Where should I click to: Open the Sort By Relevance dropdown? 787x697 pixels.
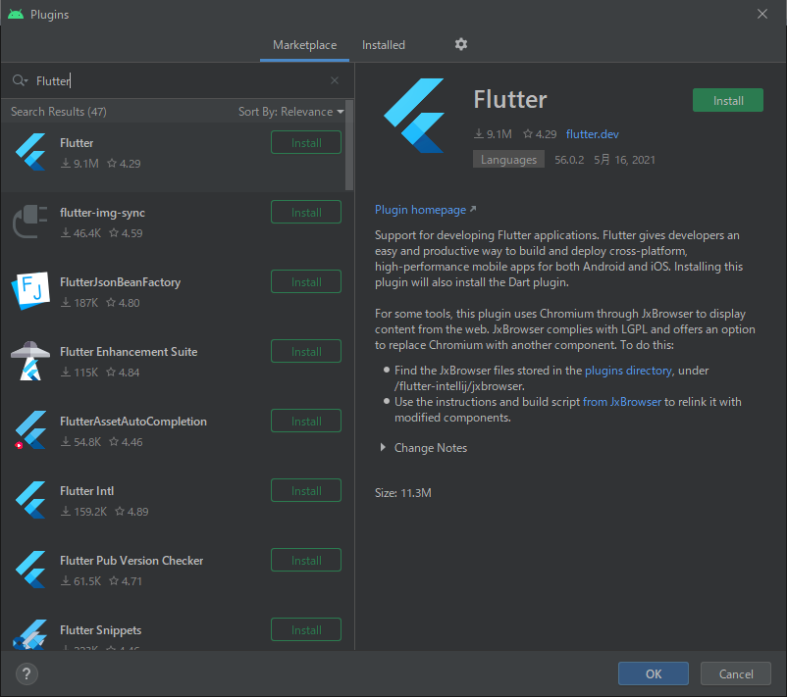click(290, 112)
